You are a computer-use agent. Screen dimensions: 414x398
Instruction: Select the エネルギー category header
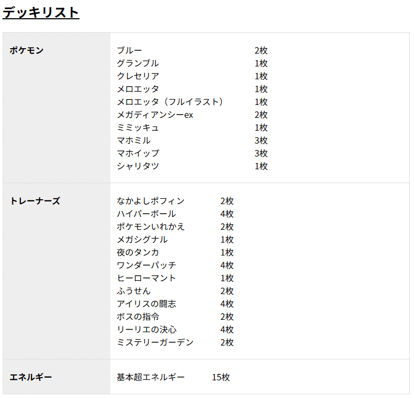[x=31, y=377]
